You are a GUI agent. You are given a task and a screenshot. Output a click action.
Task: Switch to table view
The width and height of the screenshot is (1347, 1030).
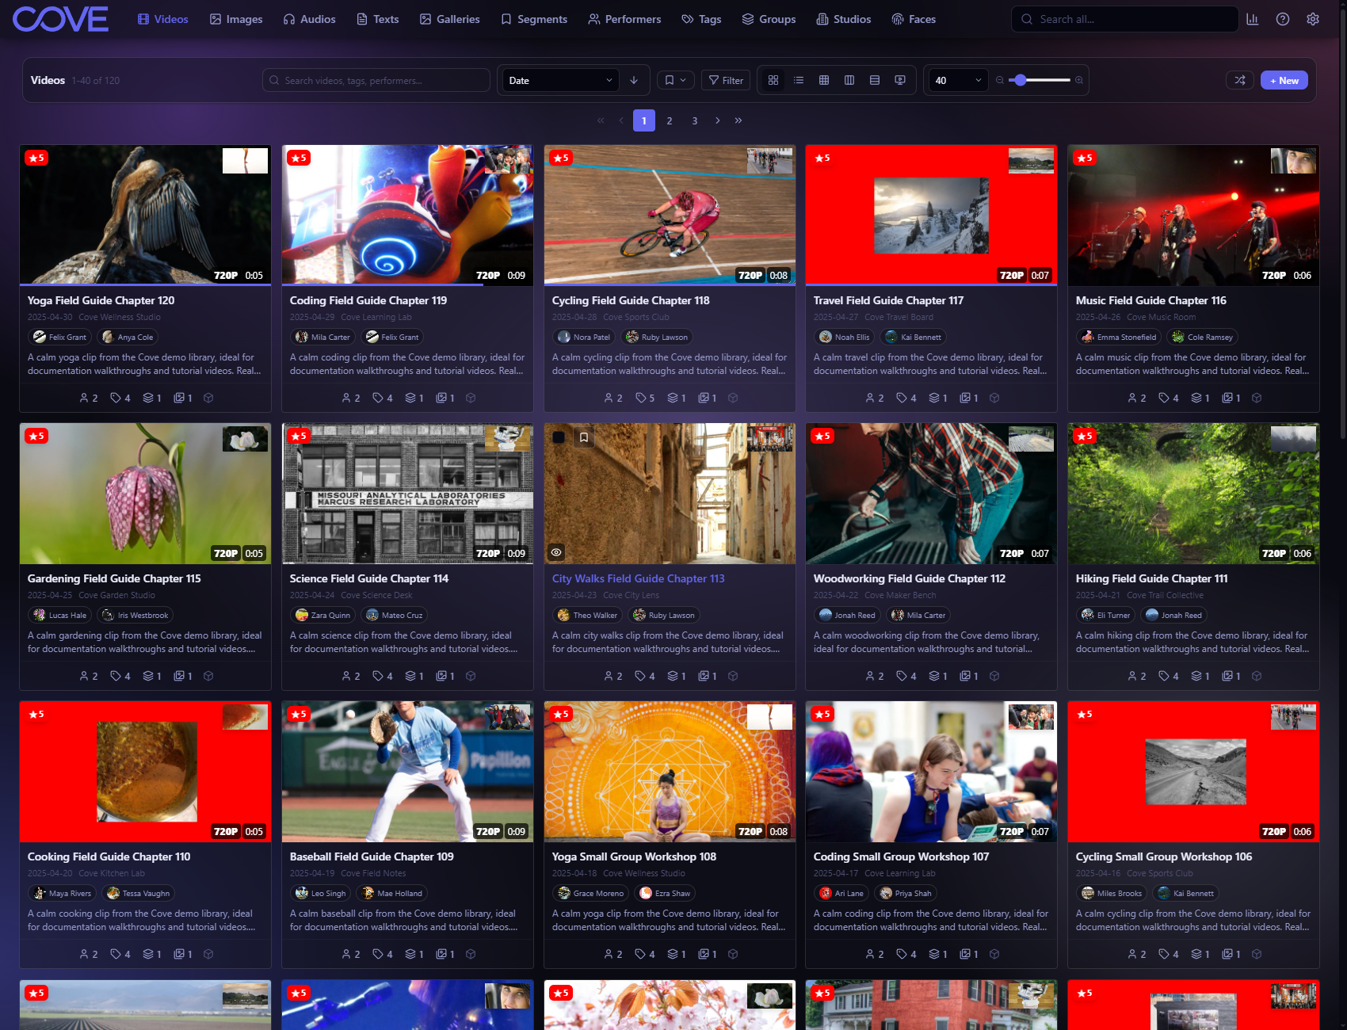click(x=824, y=80)
